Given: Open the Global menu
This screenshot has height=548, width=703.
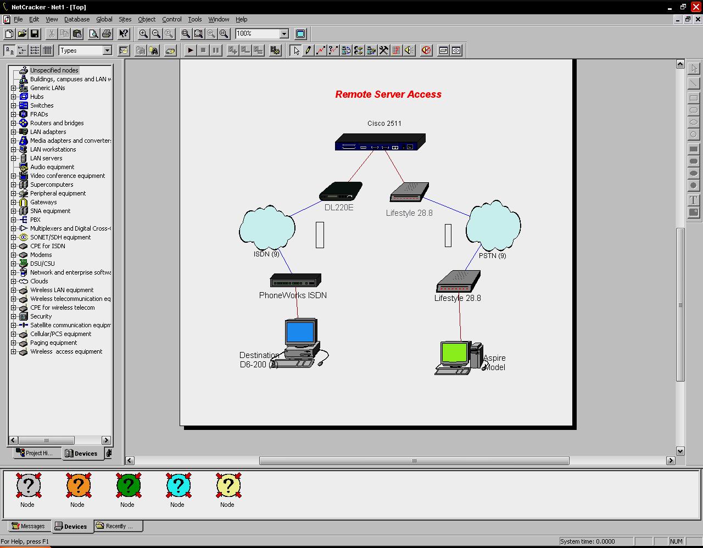Looking at the screenshot, I should (104, 19).
